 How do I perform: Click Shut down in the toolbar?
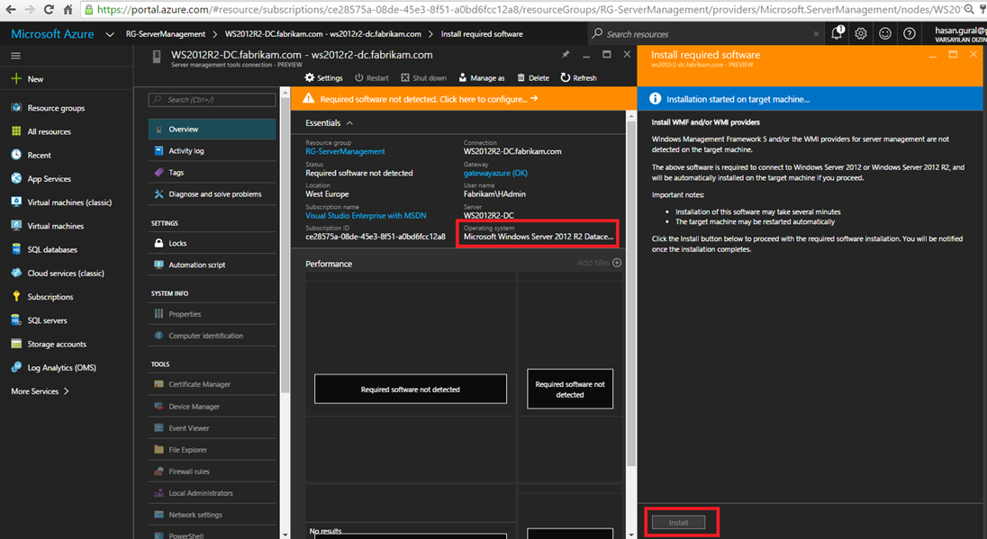click(423, 78)
